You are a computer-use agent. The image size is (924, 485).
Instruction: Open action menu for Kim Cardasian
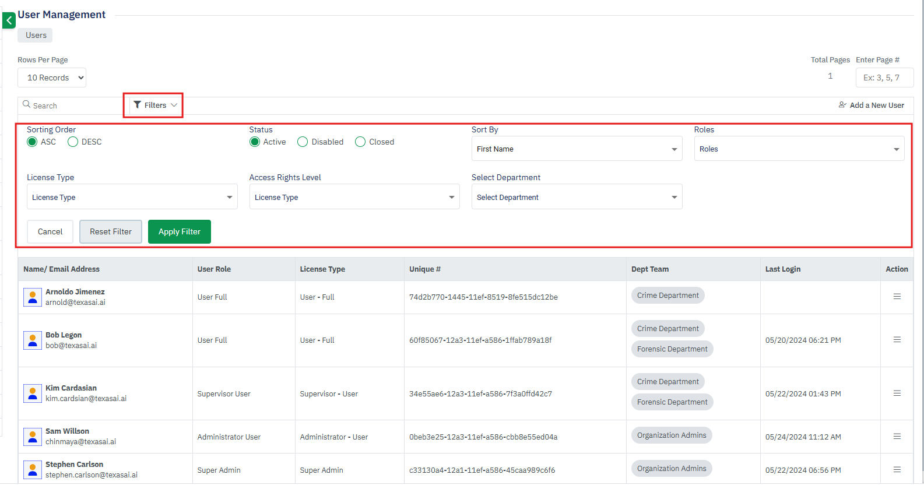click(897, 393)
